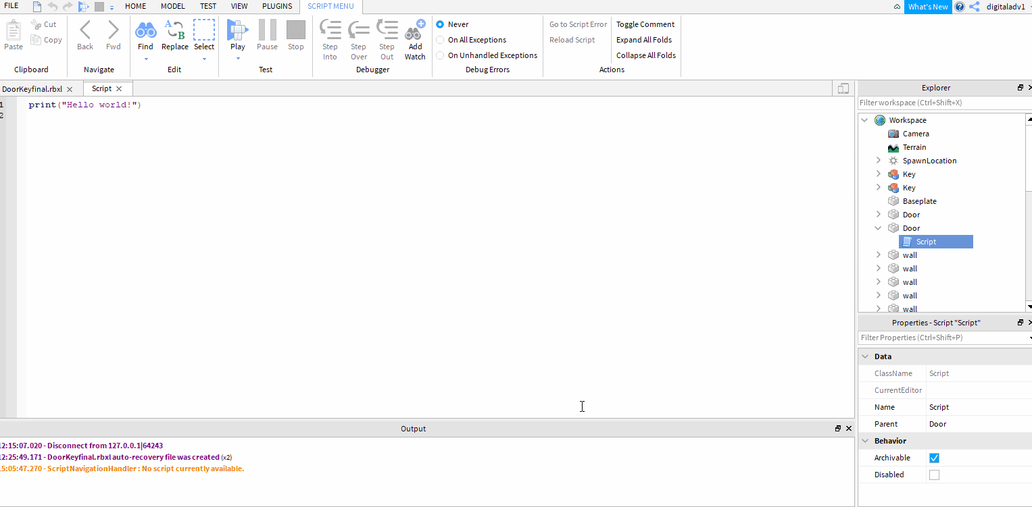Enable the Disabled script checkbox
This screenshot has width=1032, height=507.
click(x=934, y=474)
